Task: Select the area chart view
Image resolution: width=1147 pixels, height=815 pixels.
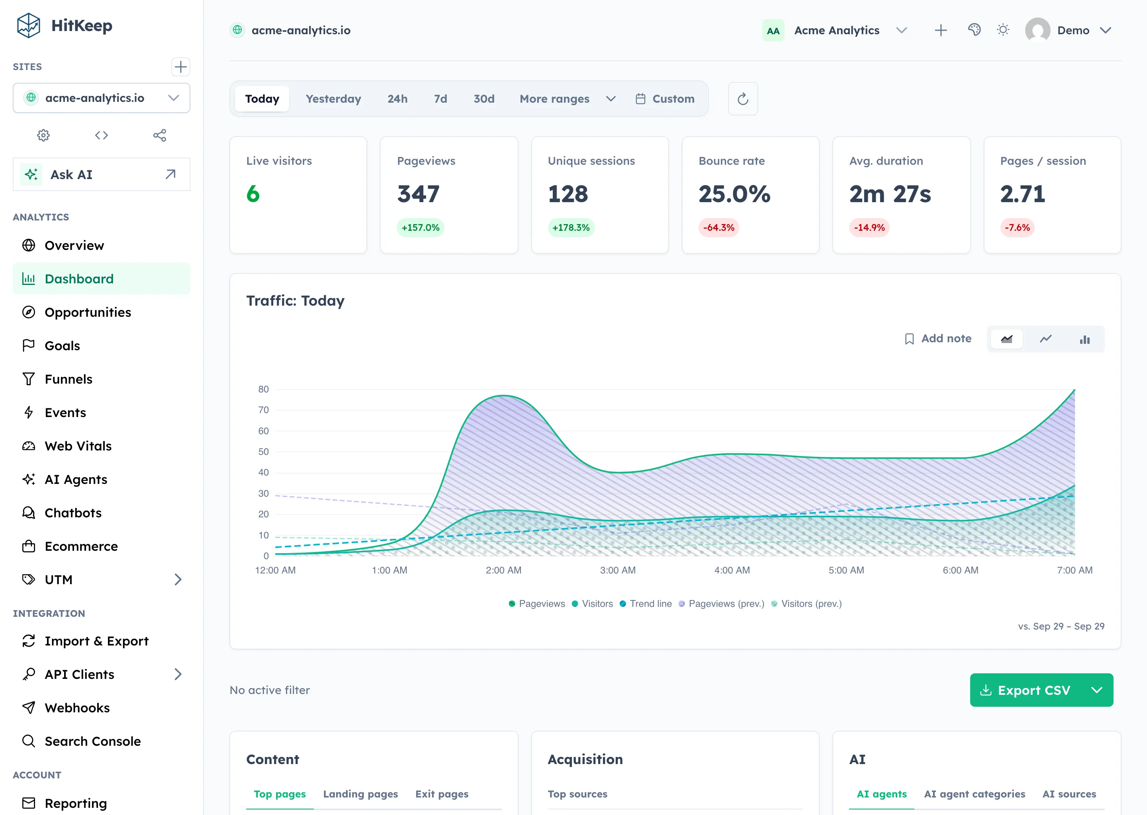Action: 1006,339
